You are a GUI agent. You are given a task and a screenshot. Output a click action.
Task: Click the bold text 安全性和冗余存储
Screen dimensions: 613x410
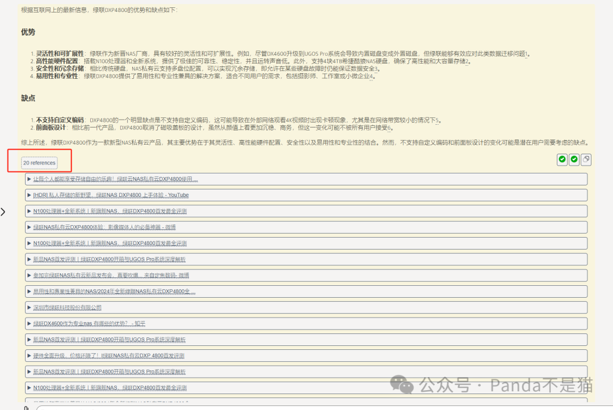(60, 69)
